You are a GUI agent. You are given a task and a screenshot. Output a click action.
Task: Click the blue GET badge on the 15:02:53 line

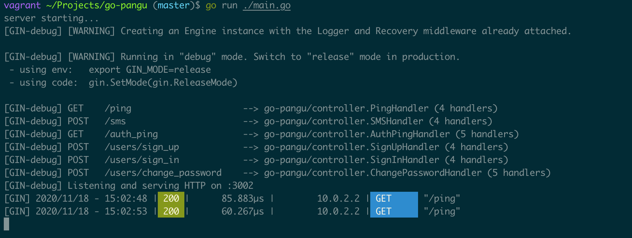[394, 211]
